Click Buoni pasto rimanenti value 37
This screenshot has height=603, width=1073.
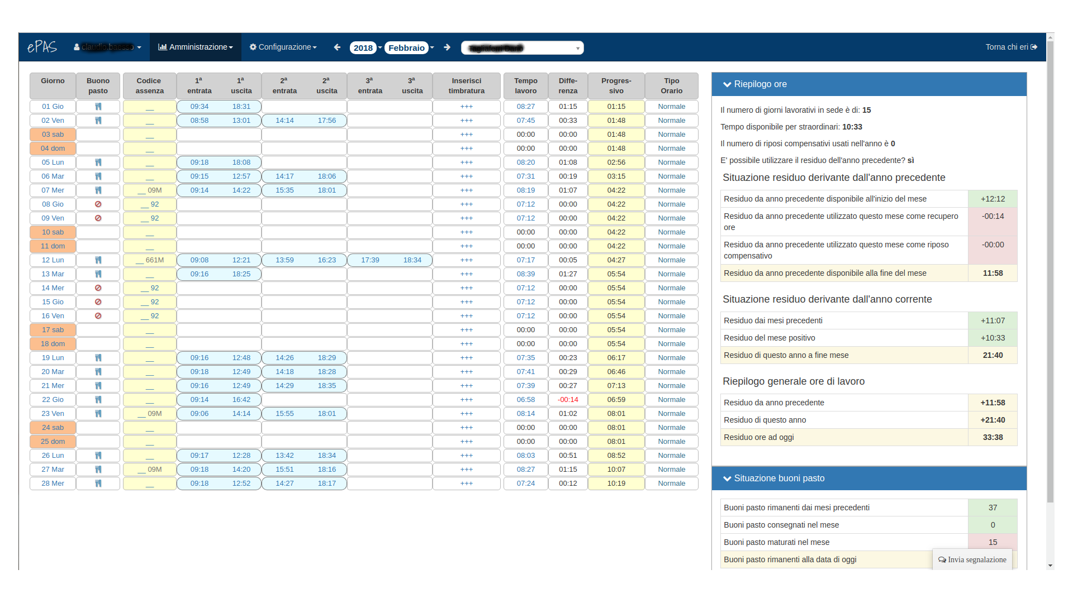(x=993, y=508)
